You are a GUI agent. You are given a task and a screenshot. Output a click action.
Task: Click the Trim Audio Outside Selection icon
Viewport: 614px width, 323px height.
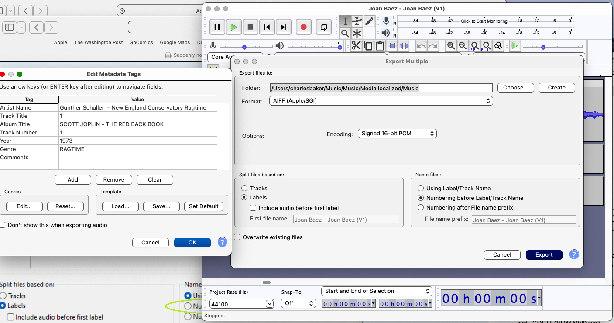pyautogui.click(x=392, y=45)
